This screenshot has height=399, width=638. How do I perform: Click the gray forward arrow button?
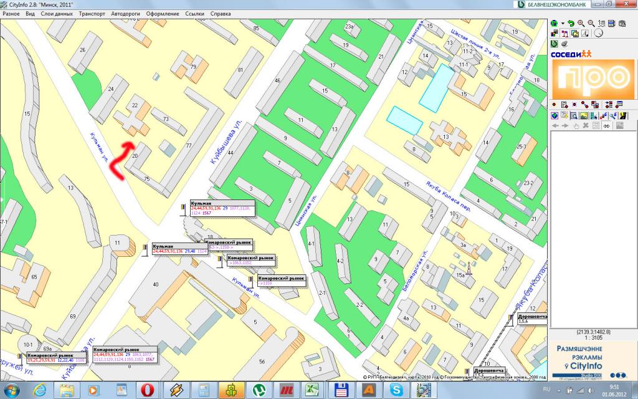(x=565, y=126)
